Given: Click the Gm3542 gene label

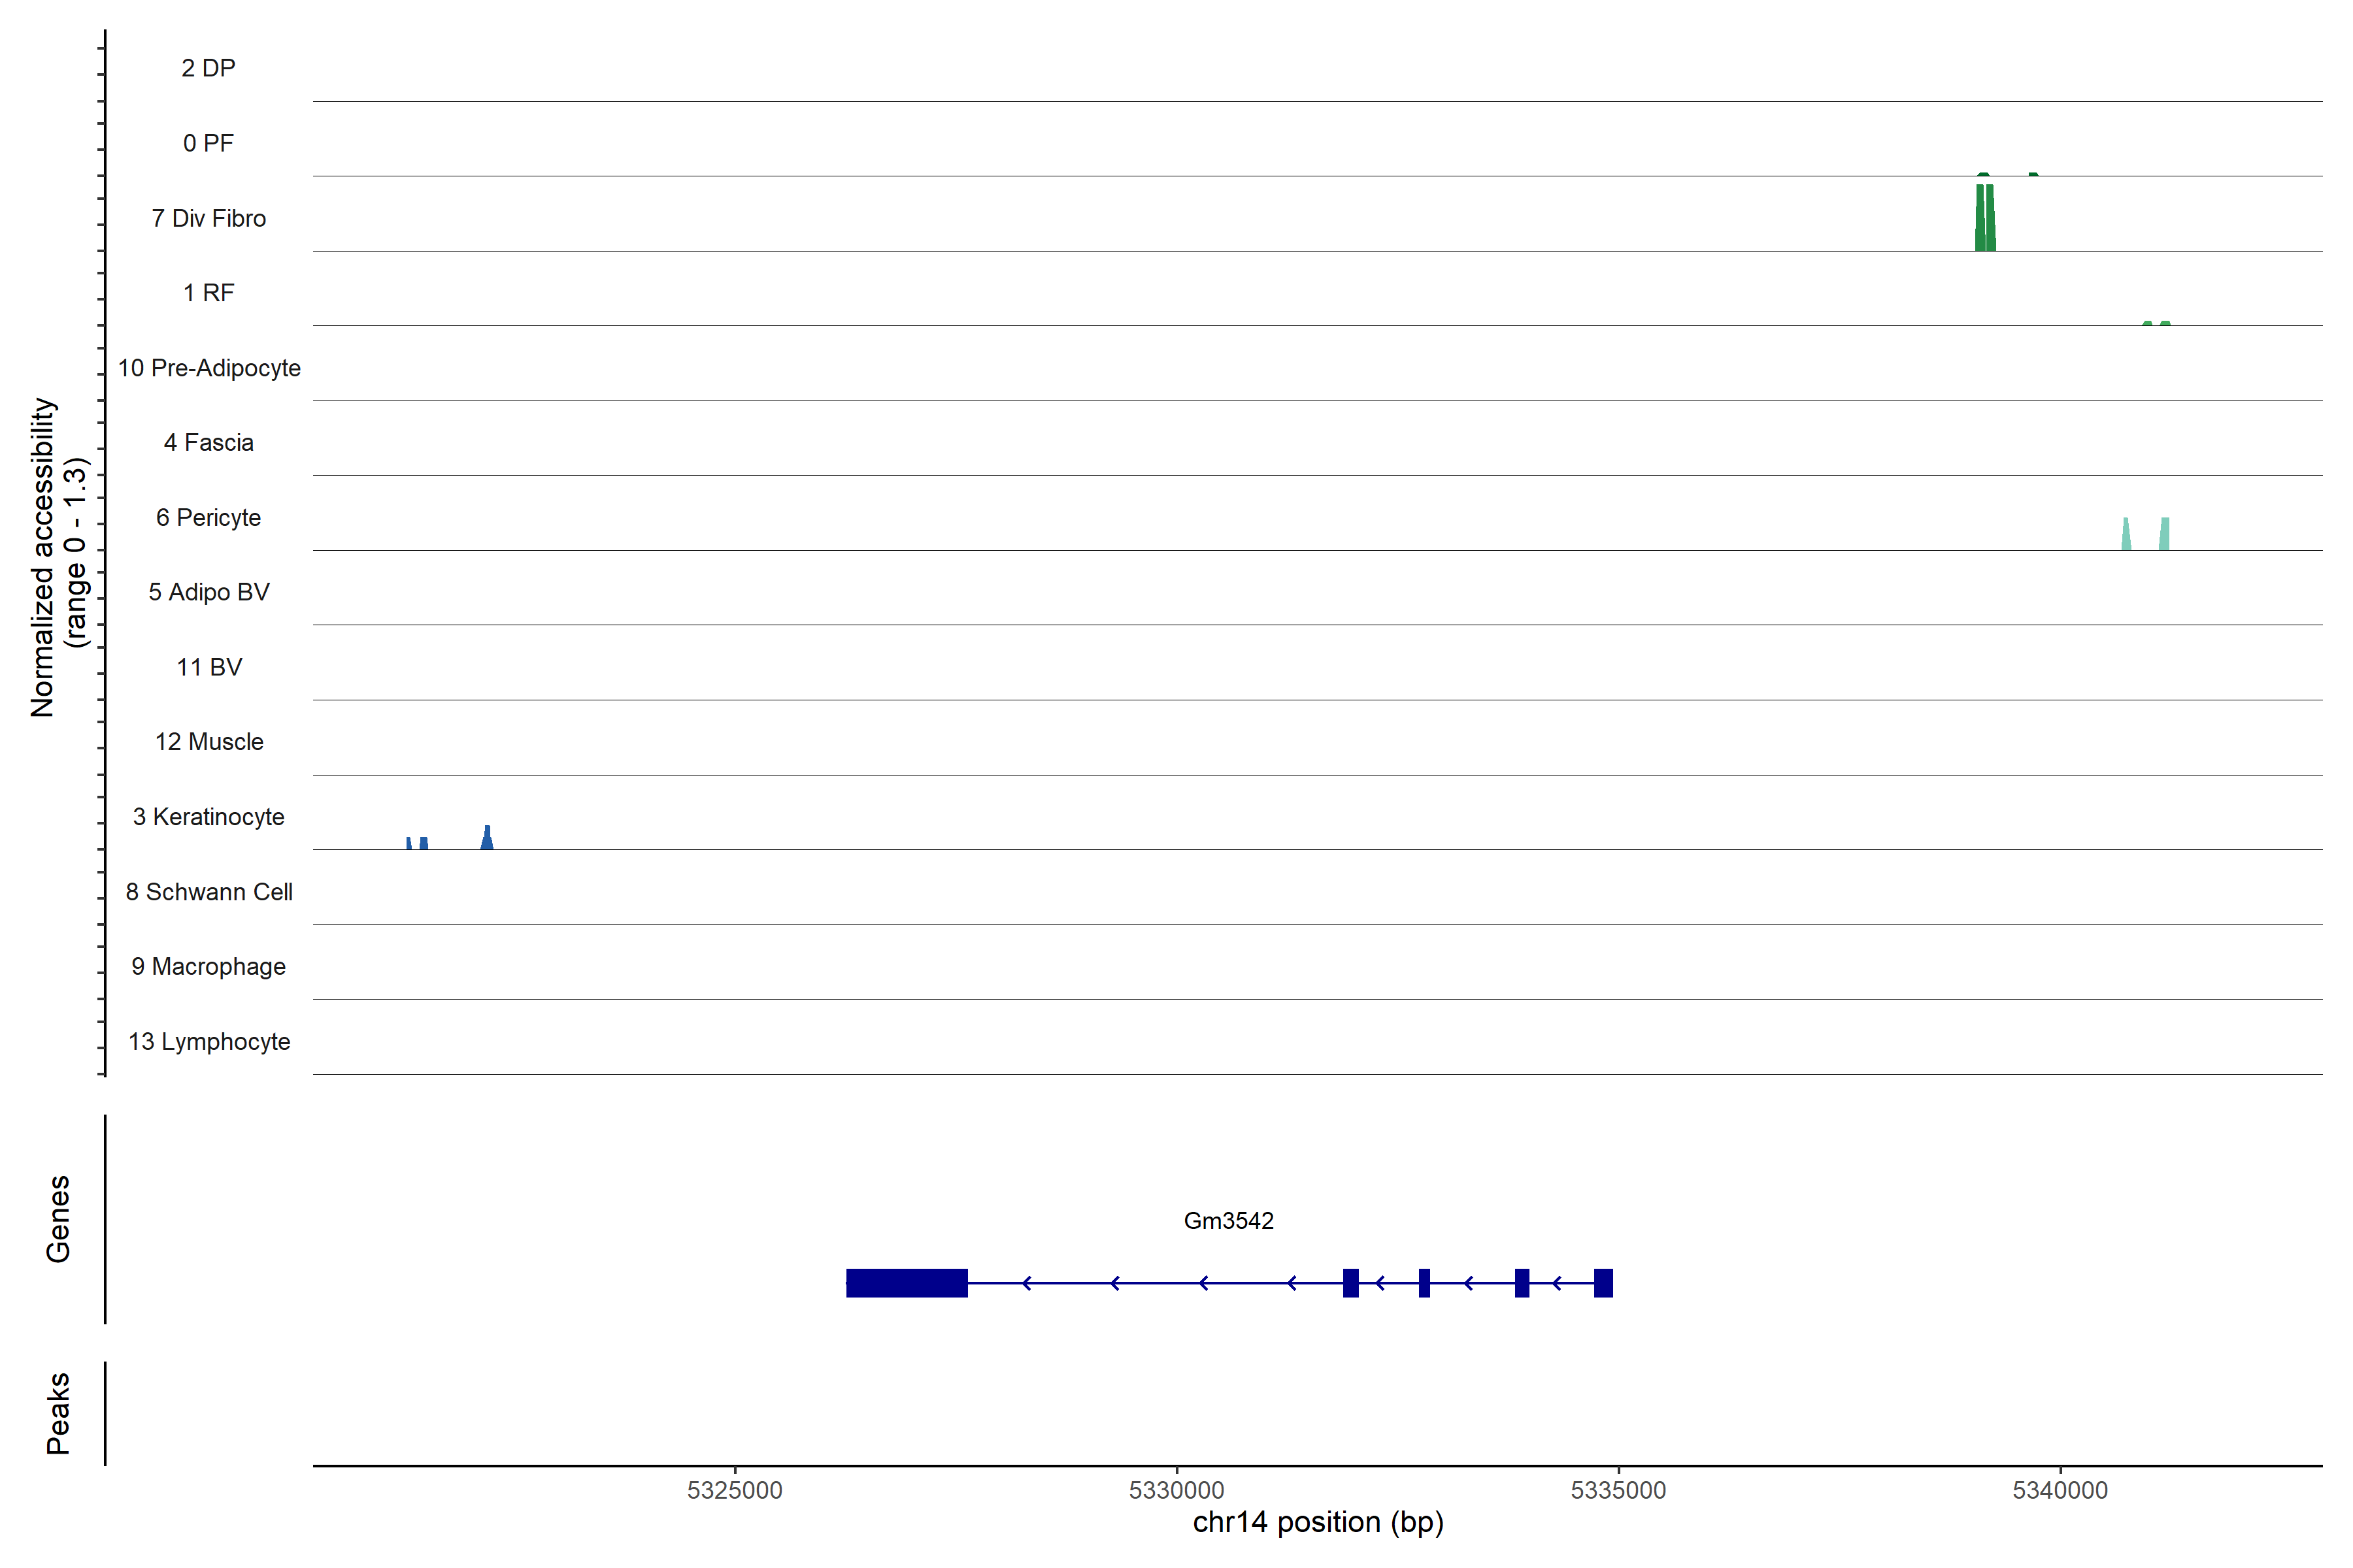Looking at the screenshot, I should (1229, 1221).
